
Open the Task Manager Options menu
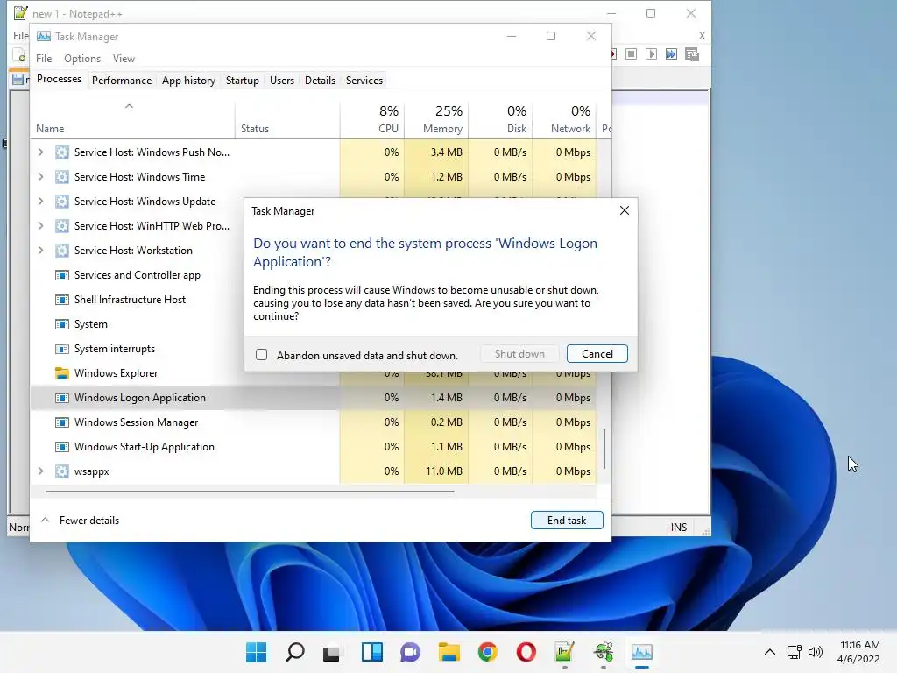(81, 59)
